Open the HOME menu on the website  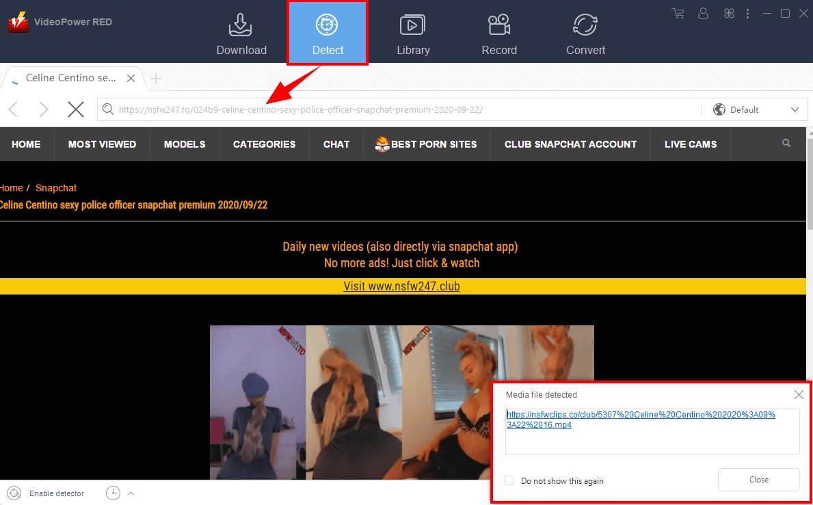(26, 144)
